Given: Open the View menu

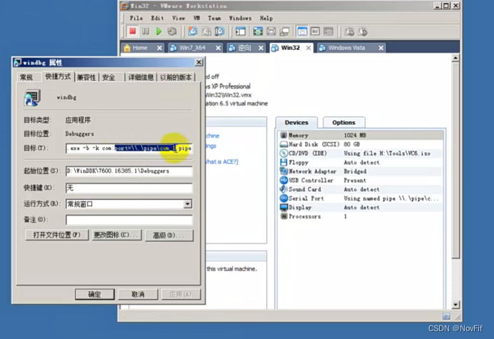Looking at the screenshot, I should [x=178, y=19].
